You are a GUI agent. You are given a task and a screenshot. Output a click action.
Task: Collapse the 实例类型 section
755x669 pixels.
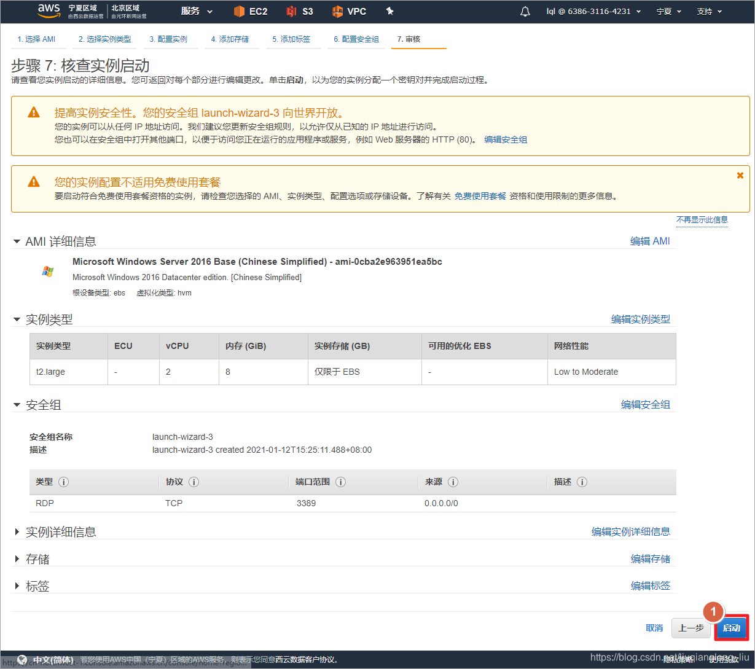coord(17,319)
